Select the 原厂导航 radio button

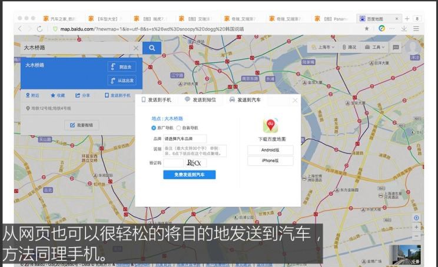tap(153, 128)
